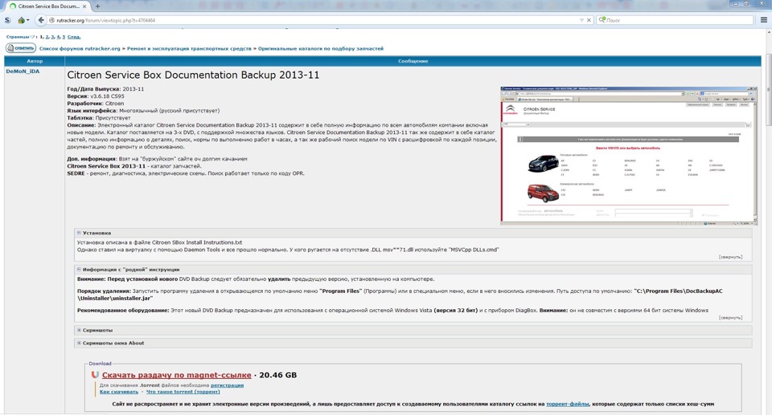This screenshot has height=415, width=772.
Task: Select the Citroen Service Box Docum... tab
Action: pos(47,6)
